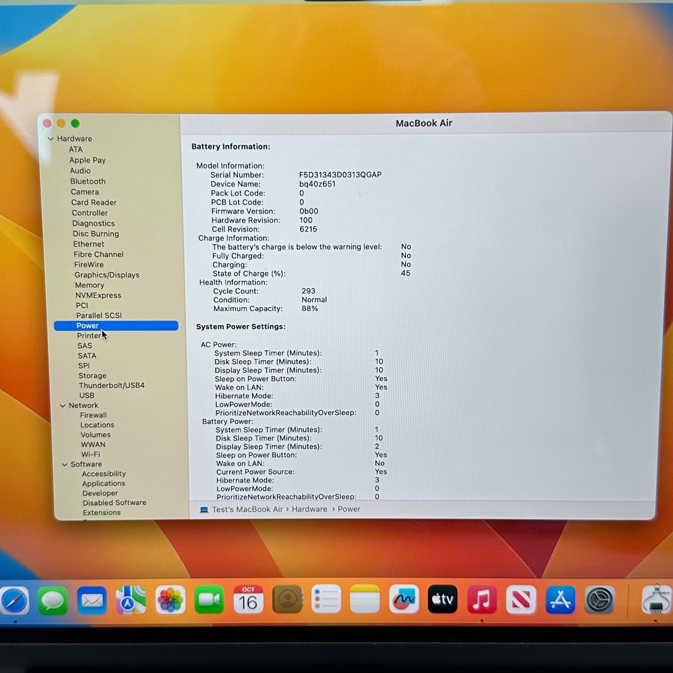Viewport: 673px width, 673px height.
Task: Click Test's MacBook Air in path bar
Action: [x=247, y=509]
